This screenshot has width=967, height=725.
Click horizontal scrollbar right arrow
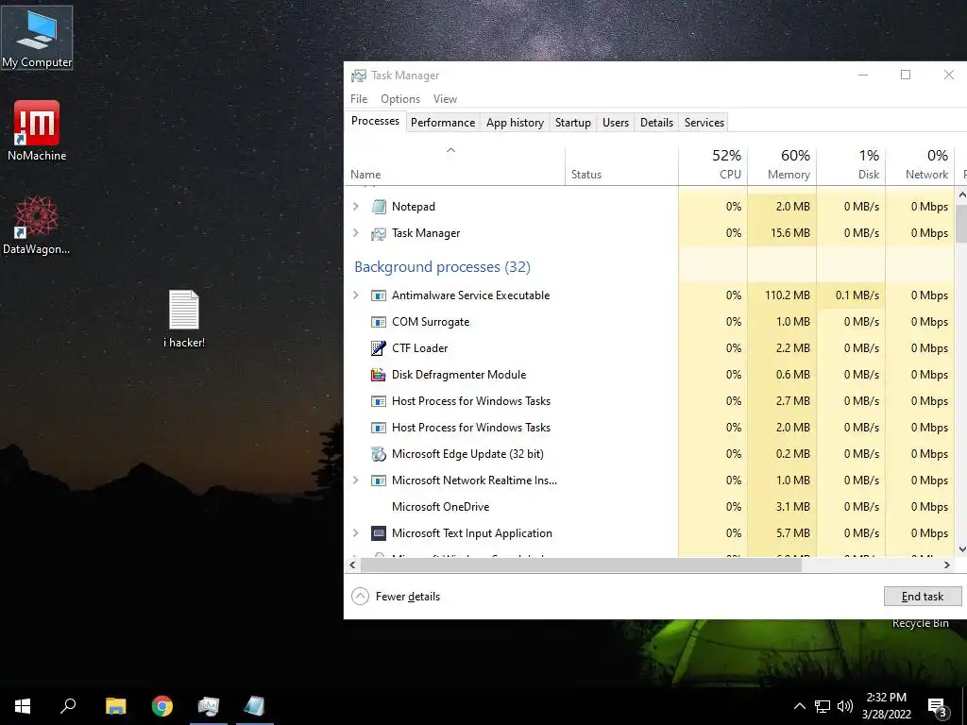(946, 565)
